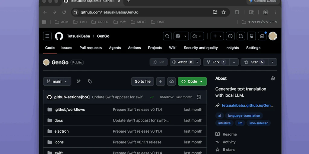Open the Create new plus menu
The width and height of the screenshot is (309, 154).
tap(217, 36)
